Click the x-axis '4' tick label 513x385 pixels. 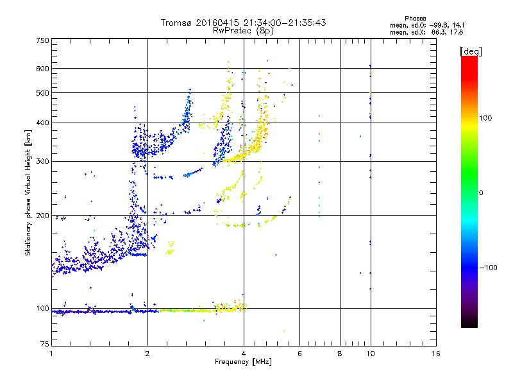point(244,354)
